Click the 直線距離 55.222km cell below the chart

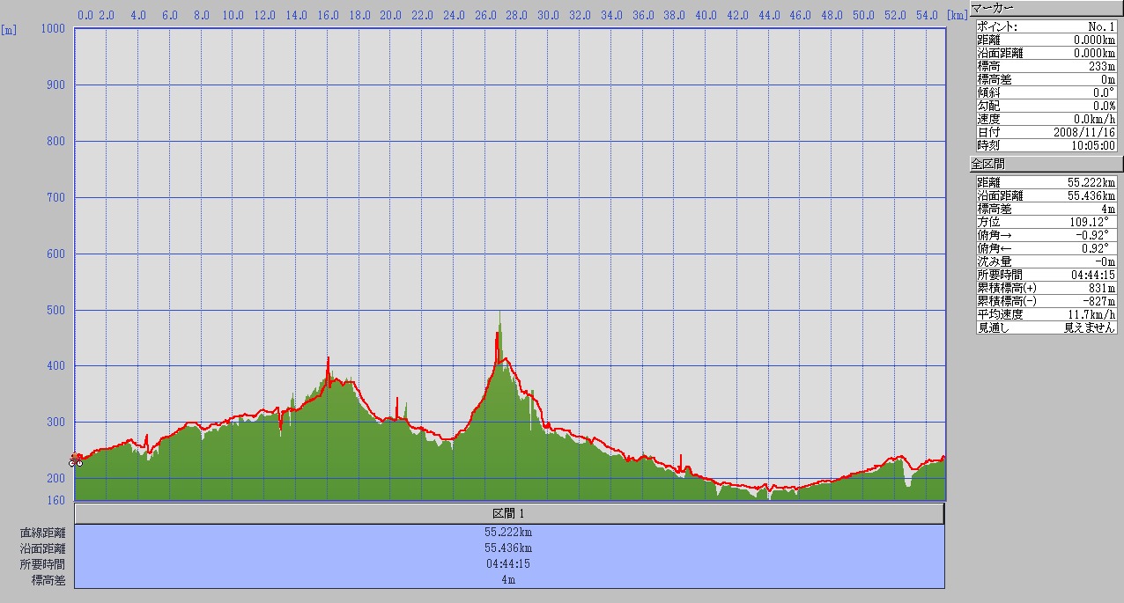click(509, 533)
